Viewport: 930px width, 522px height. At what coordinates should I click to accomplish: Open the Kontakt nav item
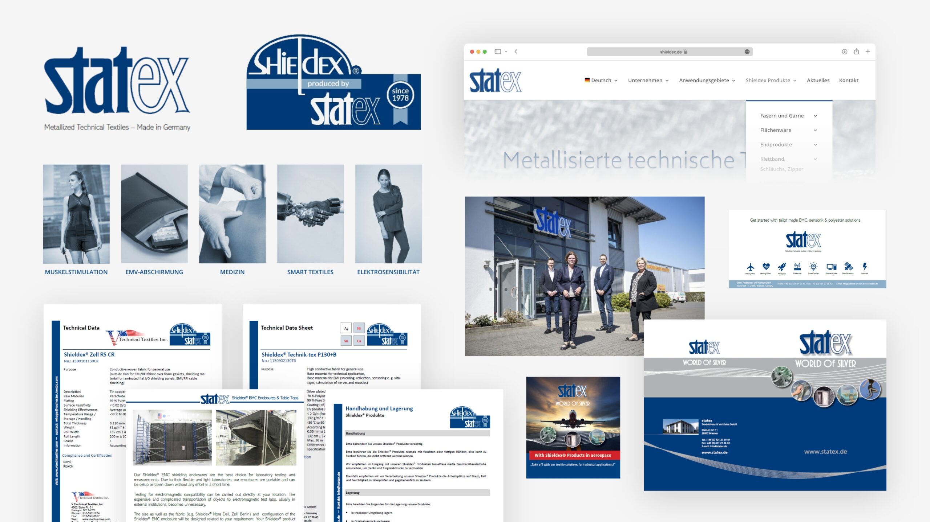pos(848,80)
